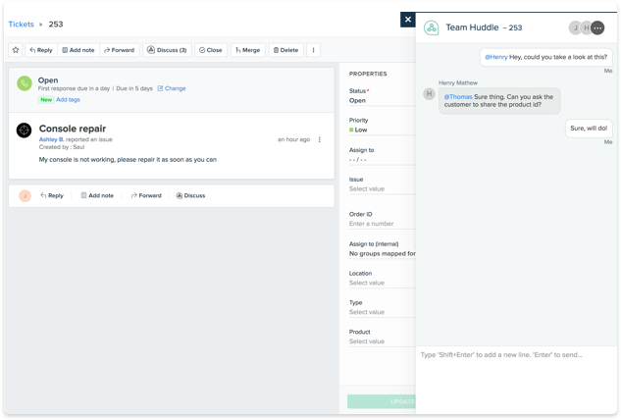This screenshot has width=621, height=420.
Task: Click the black requester avatar for Console repair
Action: click(24, 131)
